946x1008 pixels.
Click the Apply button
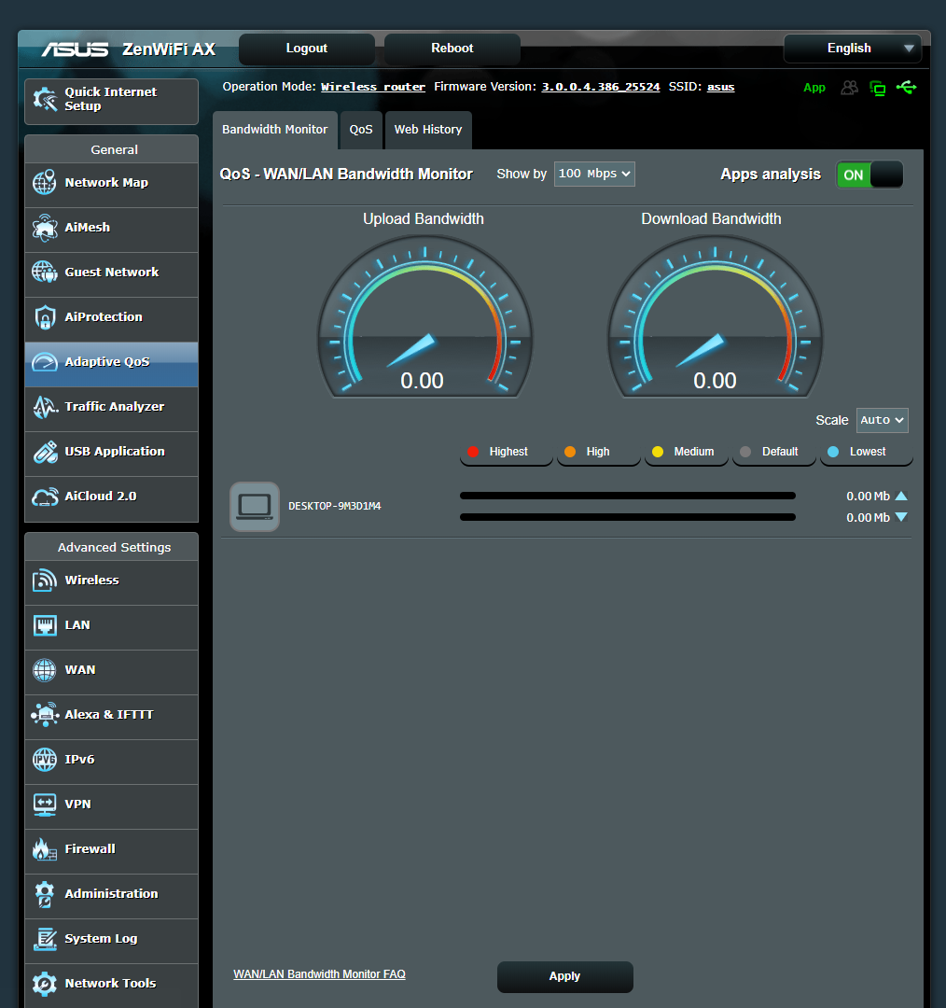click(x=565, y=976)
